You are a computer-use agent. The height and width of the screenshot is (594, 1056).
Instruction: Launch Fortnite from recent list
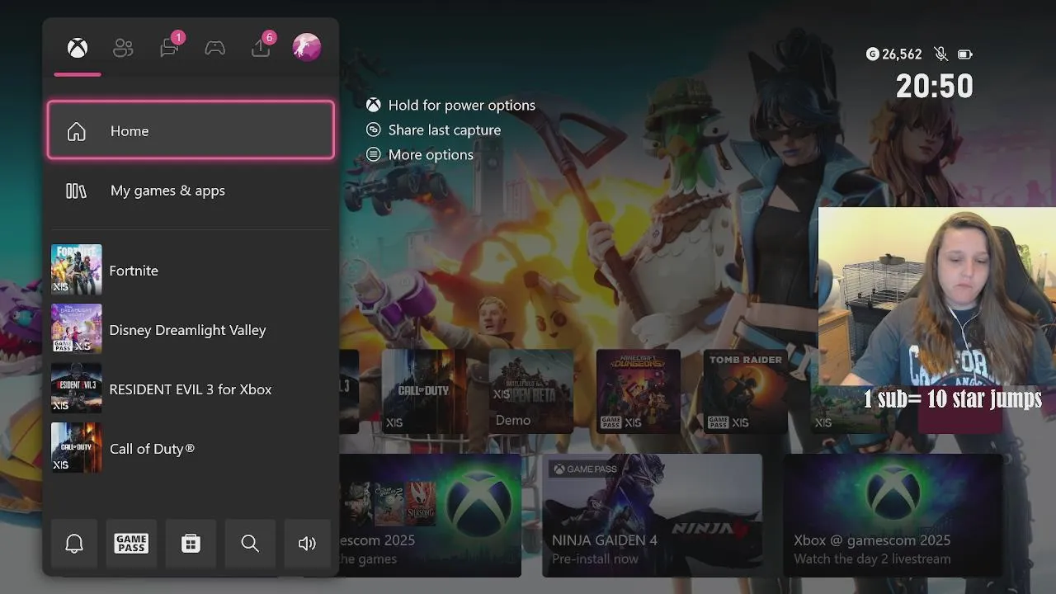pyautogui.click(x=191, y=270)
